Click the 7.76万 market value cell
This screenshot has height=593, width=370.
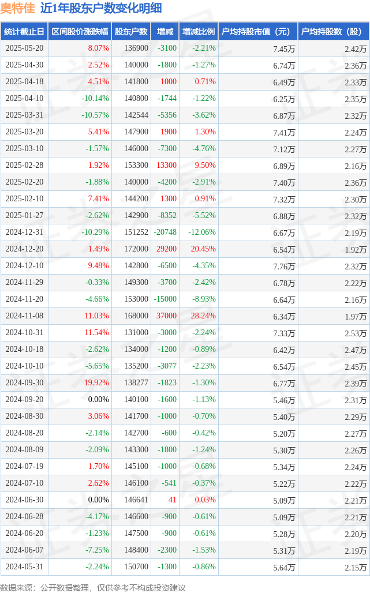tap(284, 267)
